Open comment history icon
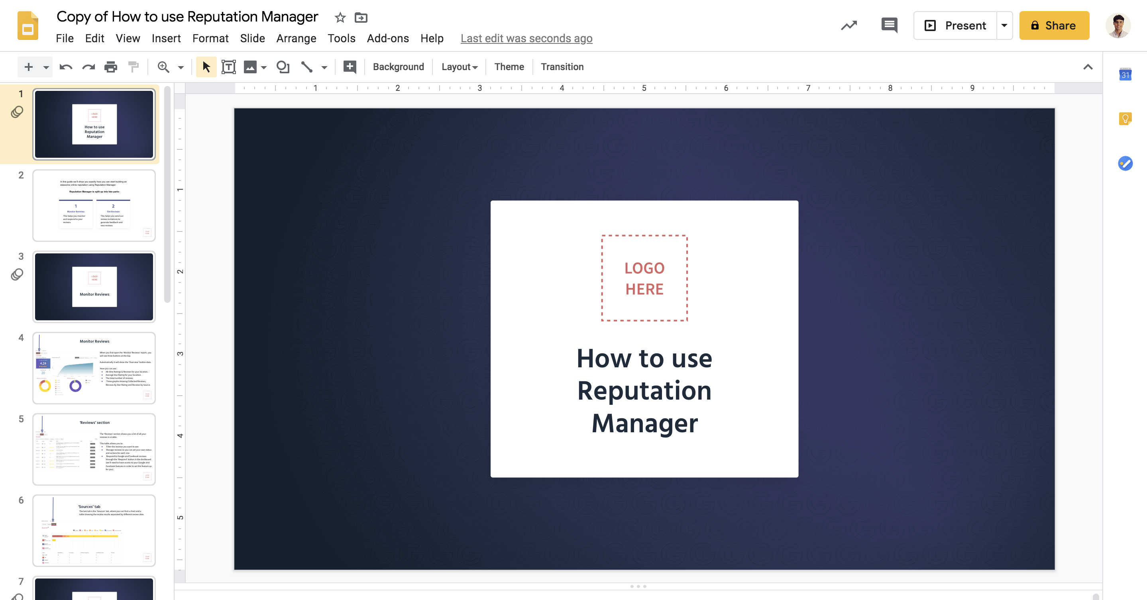The height and width of the screenshot is (600, 1147). click(889, 26)
